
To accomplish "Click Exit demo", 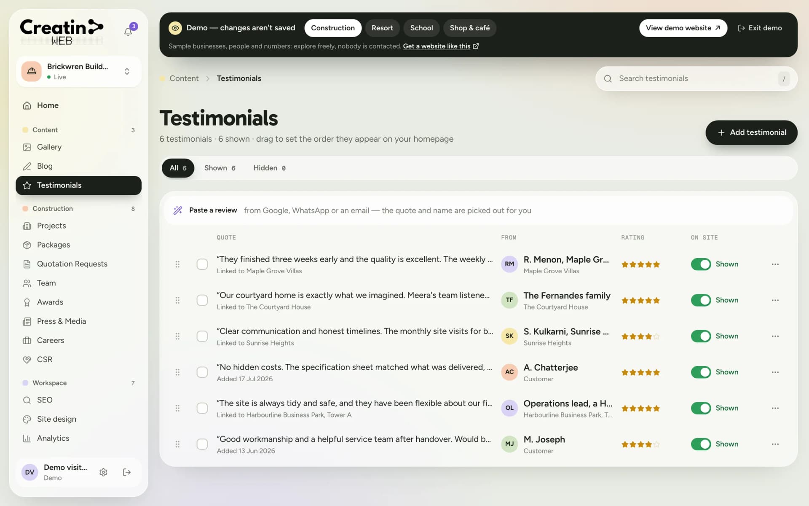I will point(760,28).
